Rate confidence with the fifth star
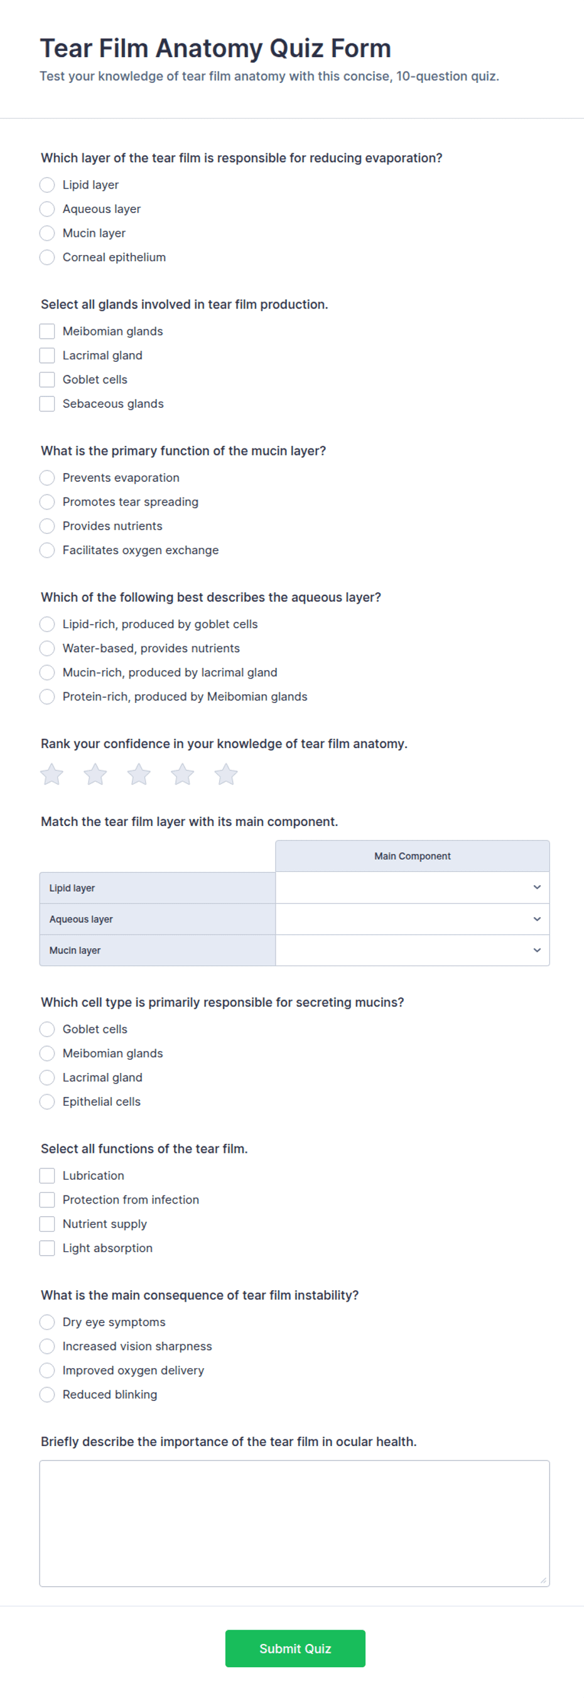This screenshot has width=584, height=1698. click(225, 774)
